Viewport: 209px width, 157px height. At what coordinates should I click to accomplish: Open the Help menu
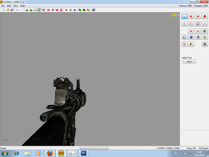click(x=22, y=6)
